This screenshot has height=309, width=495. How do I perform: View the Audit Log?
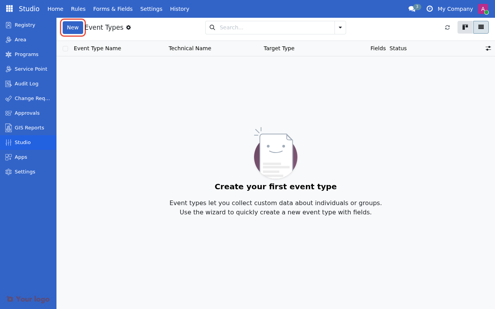tap(26, 83)
